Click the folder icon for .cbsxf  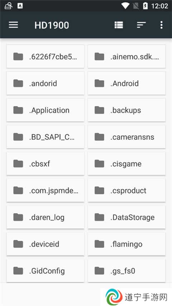[x=18, y=163]
